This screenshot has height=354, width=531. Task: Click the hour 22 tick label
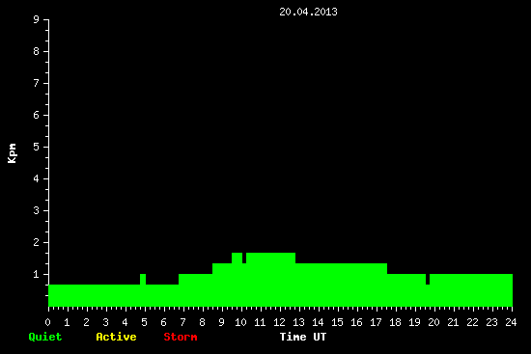tap(472, 322)
